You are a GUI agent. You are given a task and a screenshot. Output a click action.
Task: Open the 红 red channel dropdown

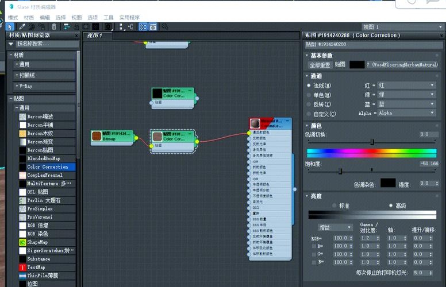407,86
